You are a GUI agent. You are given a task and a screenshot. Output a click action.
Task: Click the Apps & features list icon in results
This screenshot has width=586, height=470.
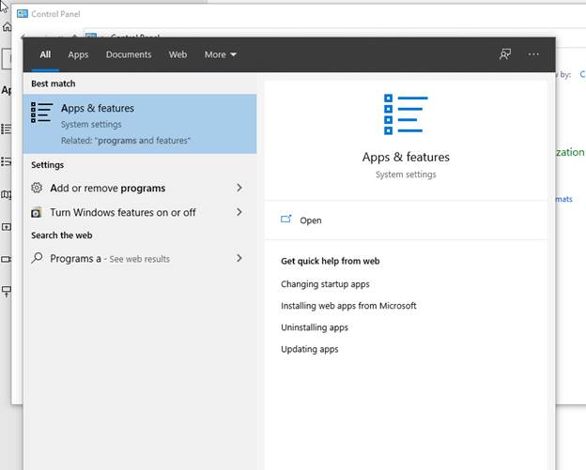(x=41, y=113)
